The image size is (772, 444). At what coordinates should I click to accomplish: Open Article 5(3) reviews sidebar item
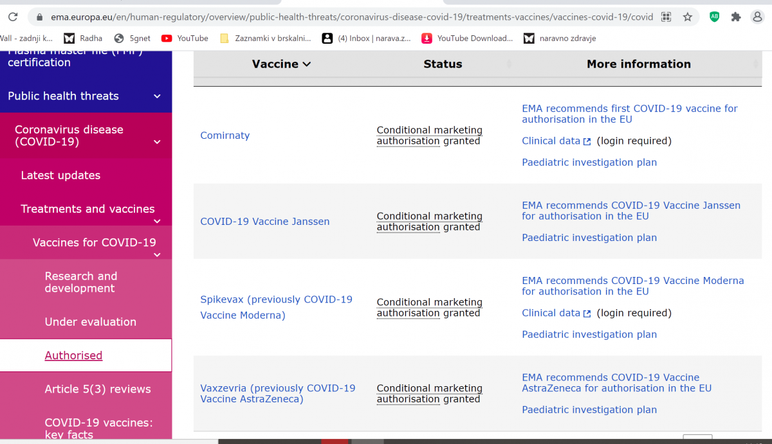(98, 389)
